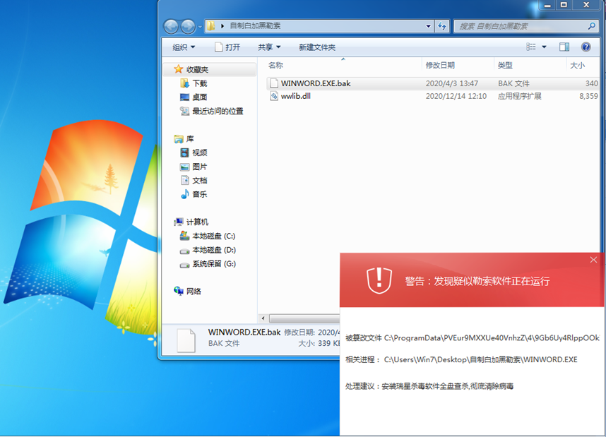
Task: Change view using the view icon
Action: (x=531, y=47)
